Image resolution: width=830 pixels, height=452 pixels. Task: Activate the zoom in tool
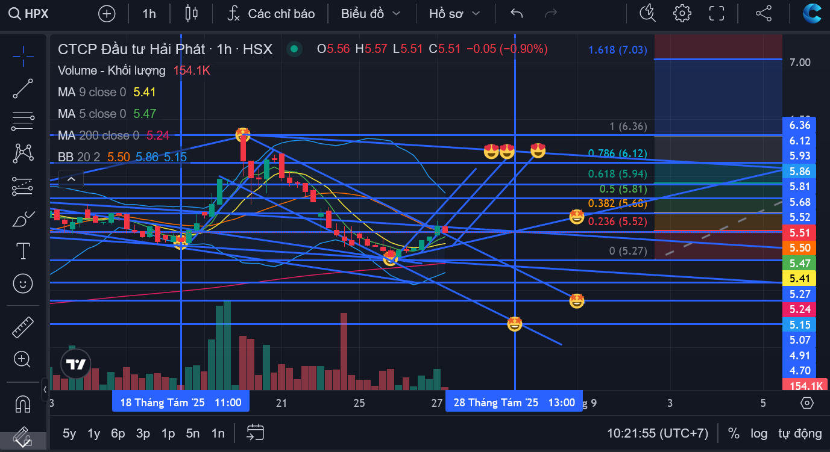click(x=23, y=360)
